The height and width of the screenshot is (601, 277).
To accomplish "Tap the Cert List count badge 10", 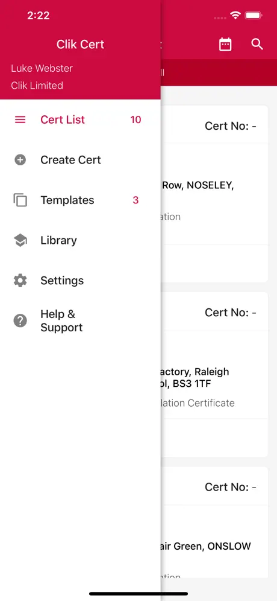I will click(x=135, y=119).
